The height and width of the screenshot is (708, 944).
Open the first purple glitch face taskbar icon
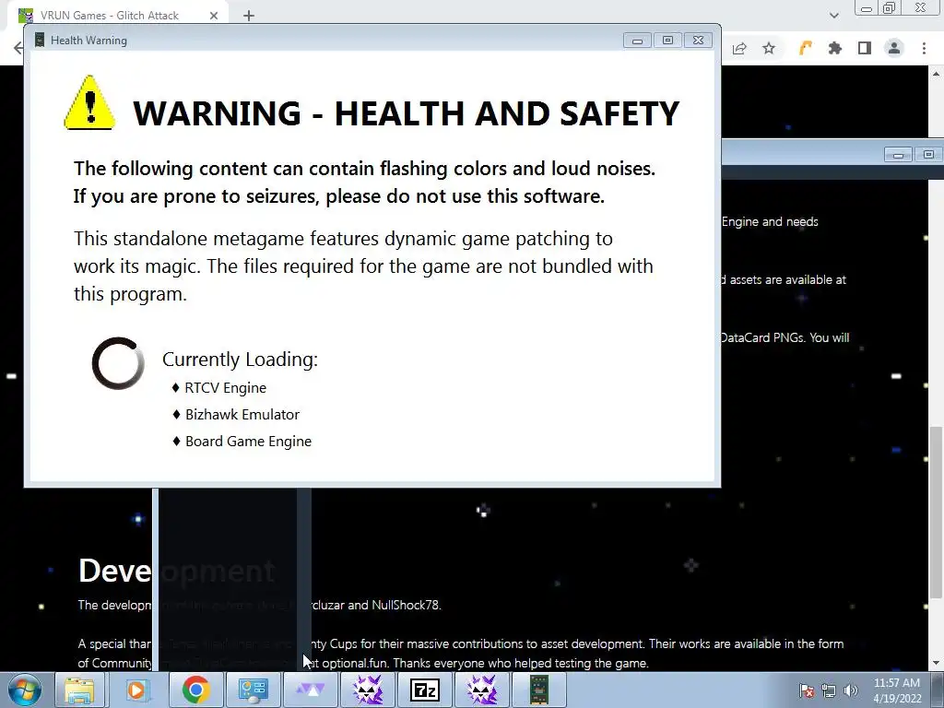(367, 690)
